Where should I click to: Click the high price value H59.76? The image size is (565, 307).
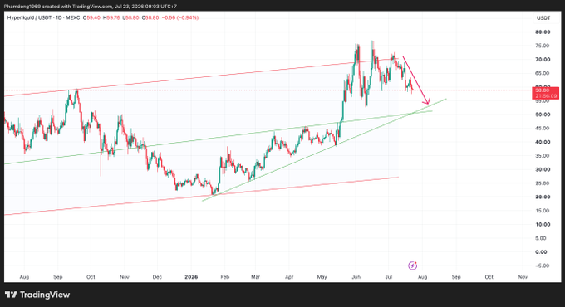point(111,17)
